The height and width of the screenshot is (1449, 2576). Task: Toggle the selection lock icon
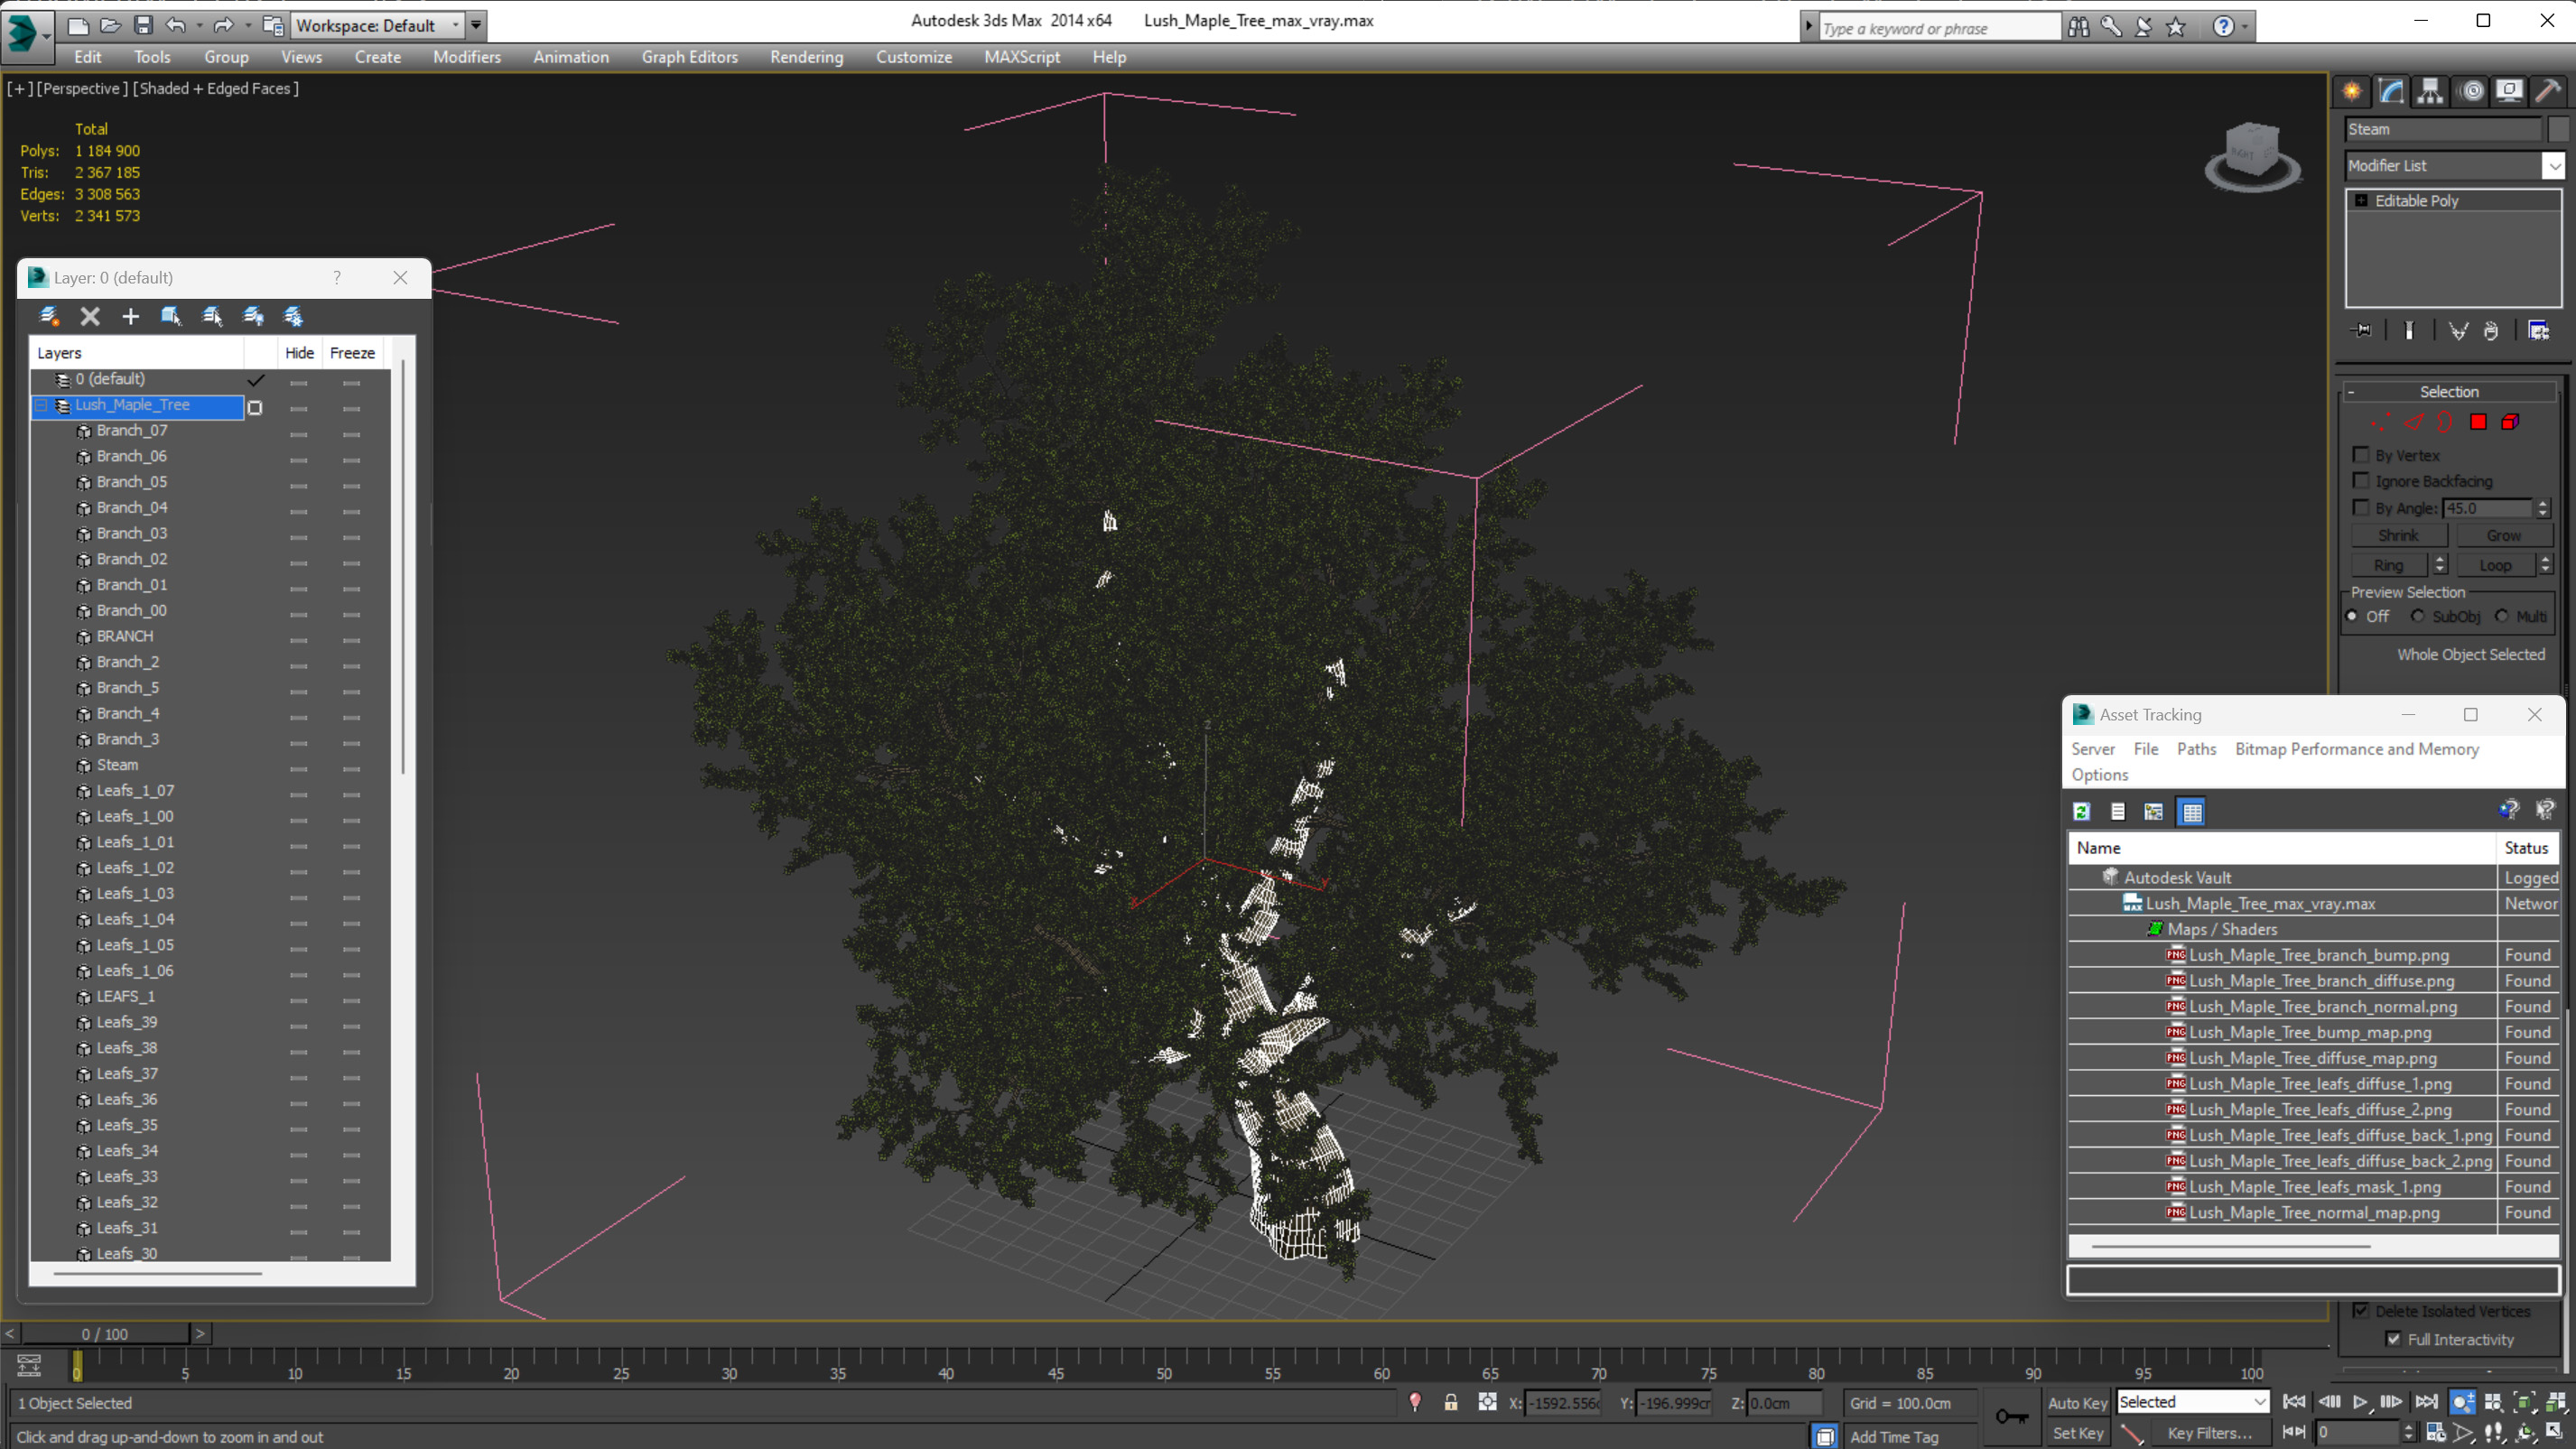[x=1450, y=1402]
